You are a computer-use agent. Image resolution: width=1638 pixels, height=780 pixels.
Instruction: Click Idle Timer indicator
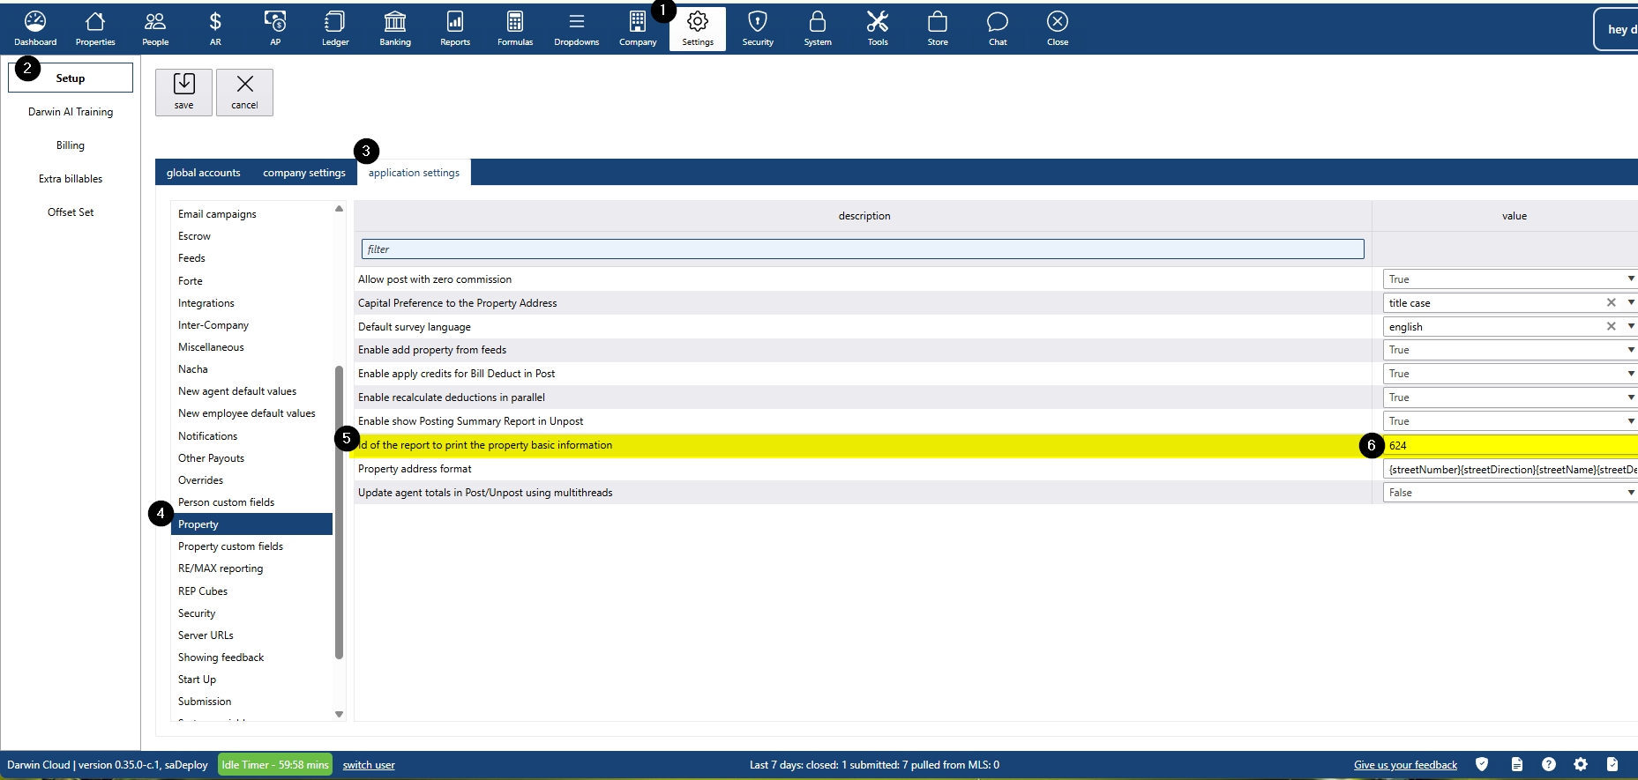pos(275,764)
